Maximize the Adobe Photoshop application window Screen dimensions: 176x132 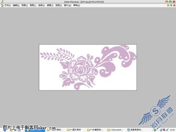(170, 2)
